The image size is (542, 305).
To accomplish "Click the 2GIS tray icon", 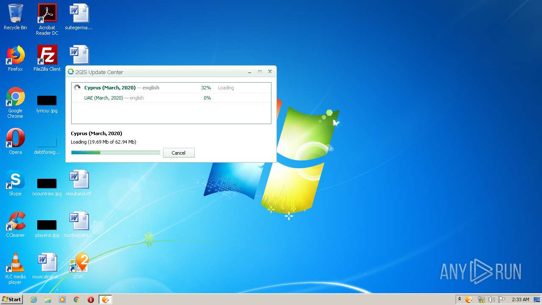I will tap(469, 299).
